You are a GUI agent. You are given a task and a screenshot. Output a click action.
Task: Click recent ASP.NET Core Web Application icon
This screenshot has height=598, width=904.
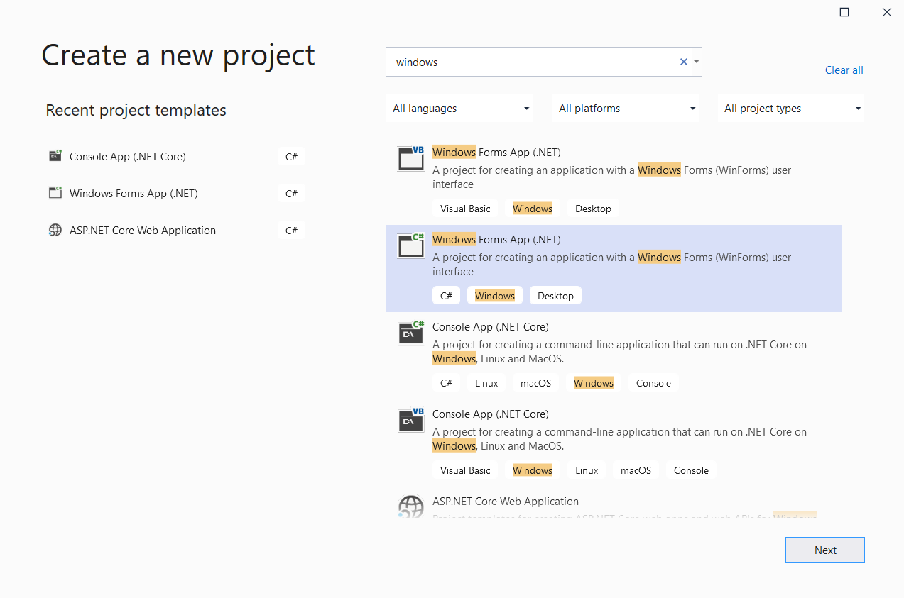(x=55, y=230)
